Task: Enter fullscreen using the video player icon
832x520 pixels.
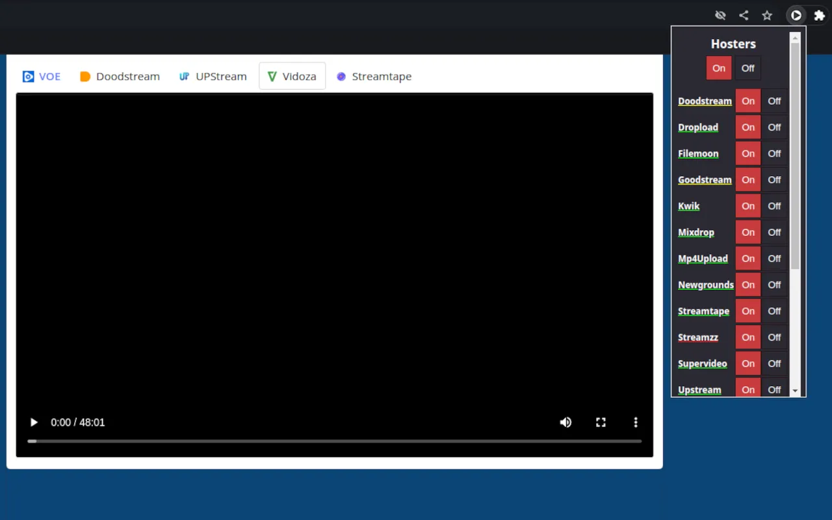Action: tap(601, 422)
